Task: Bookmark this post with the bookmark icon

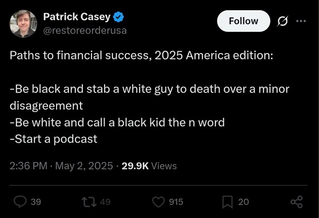Action: click(228, 202)
